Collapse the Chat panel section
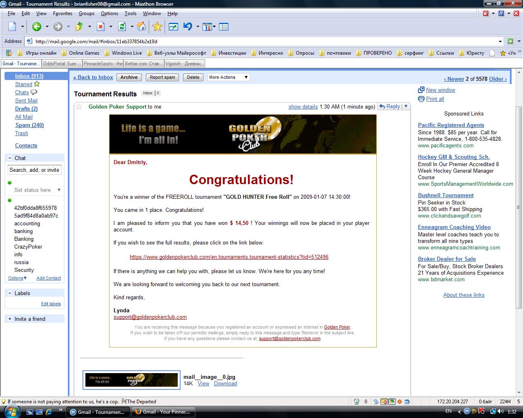This screenshot has width=523, height=418. 10,158
